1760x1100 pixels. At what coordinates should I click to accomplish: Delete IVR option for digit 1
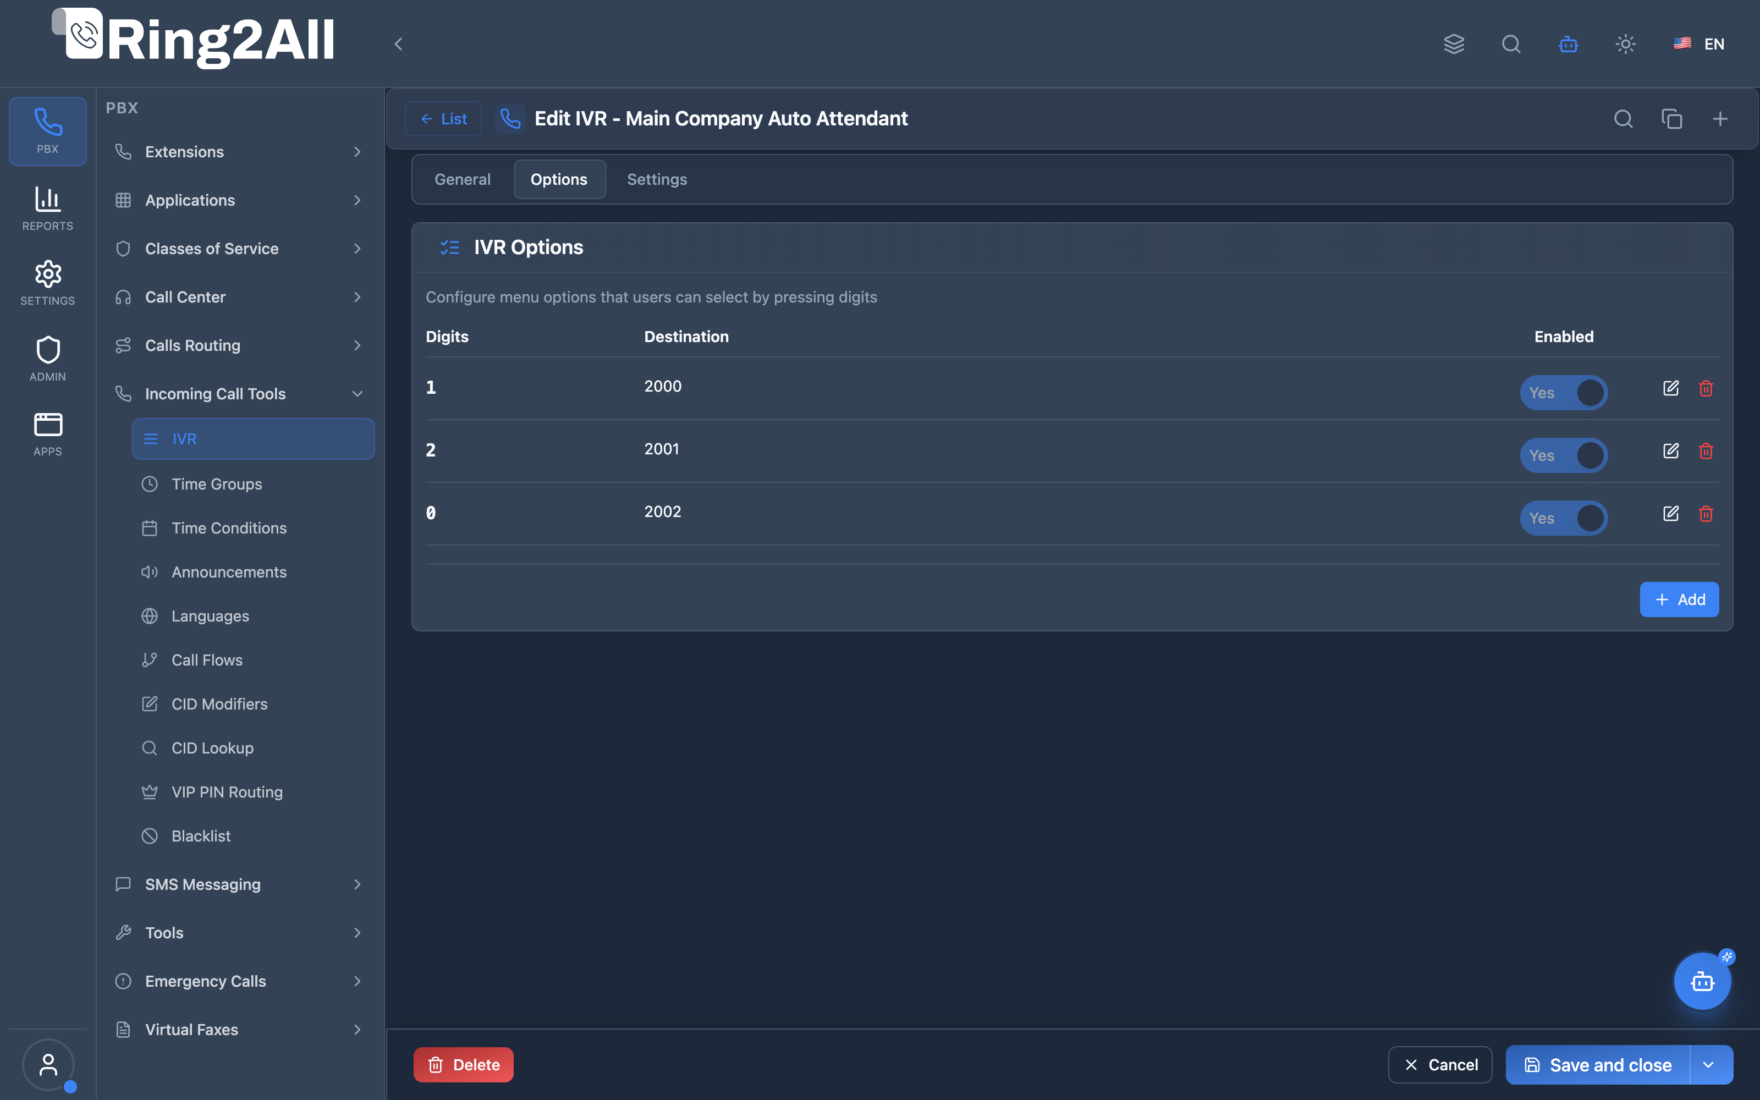coord(1706,388)
